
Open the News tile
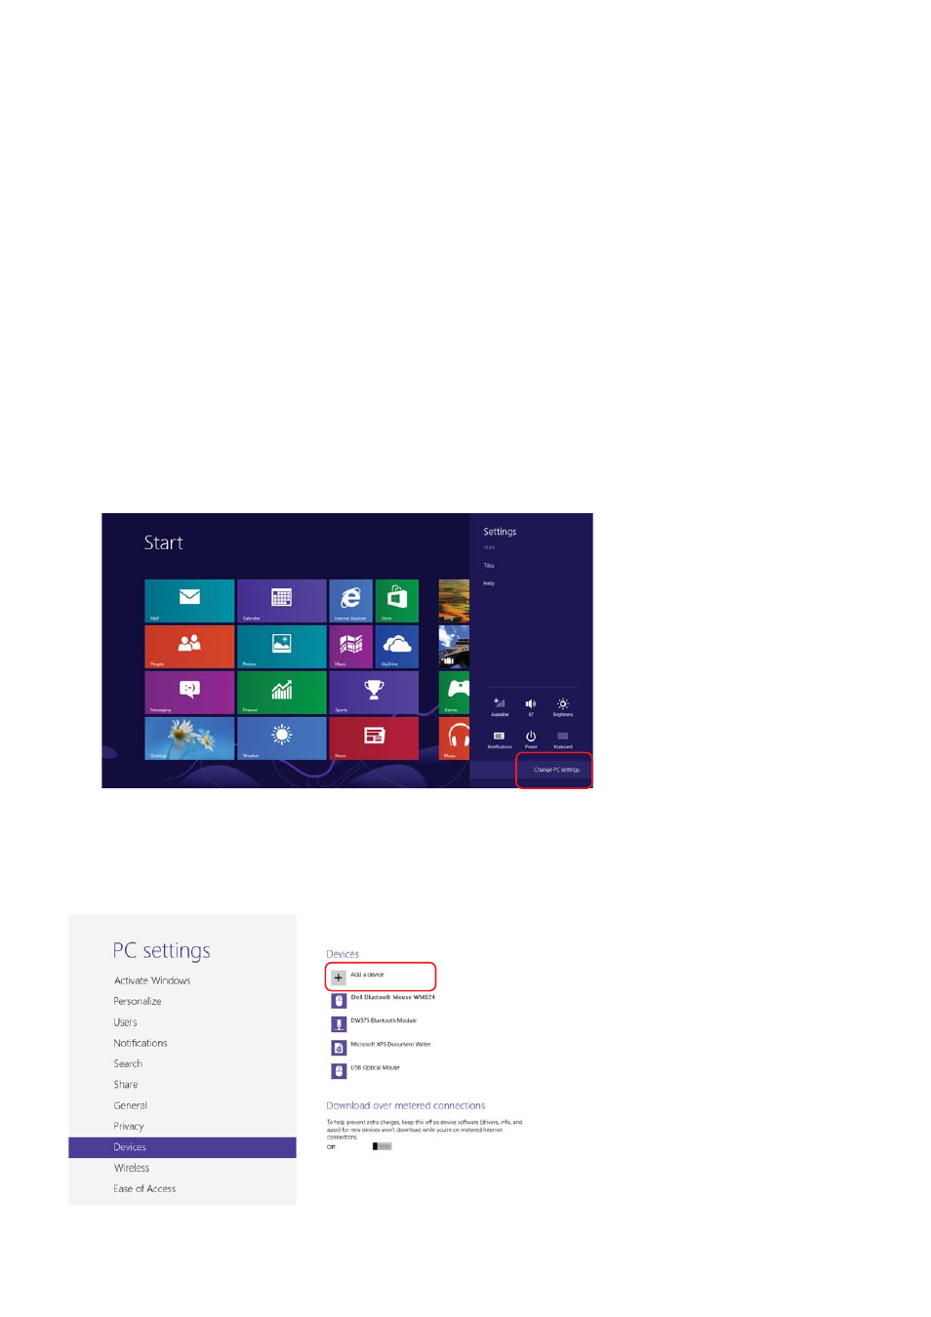coord(374,738)
